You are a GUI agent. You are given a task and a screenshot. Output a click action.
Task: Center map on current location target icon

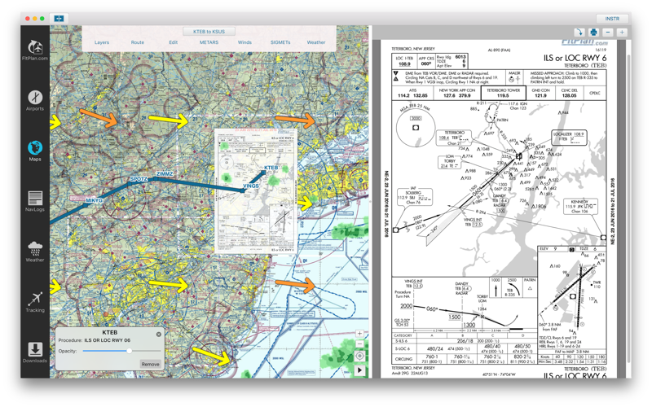[x=359, y=356]
